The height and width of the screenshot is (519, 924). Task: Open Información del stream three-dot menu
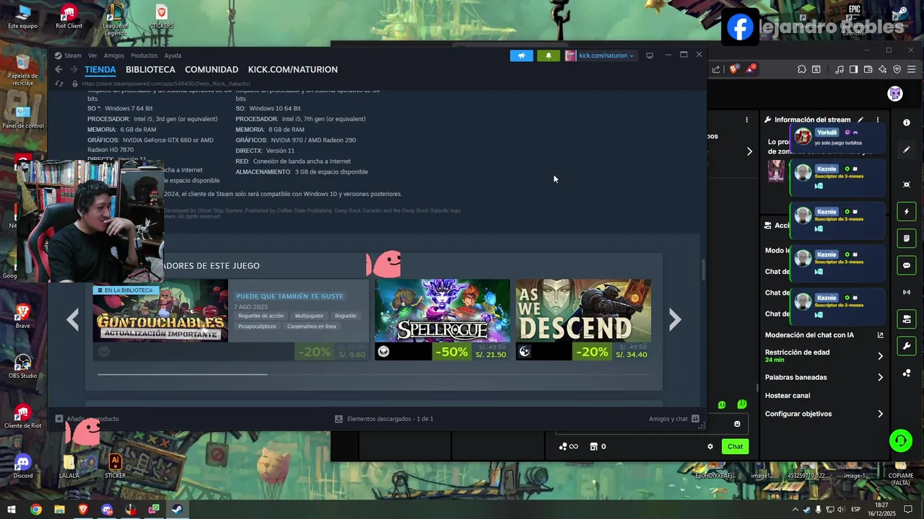click(878, 120)
